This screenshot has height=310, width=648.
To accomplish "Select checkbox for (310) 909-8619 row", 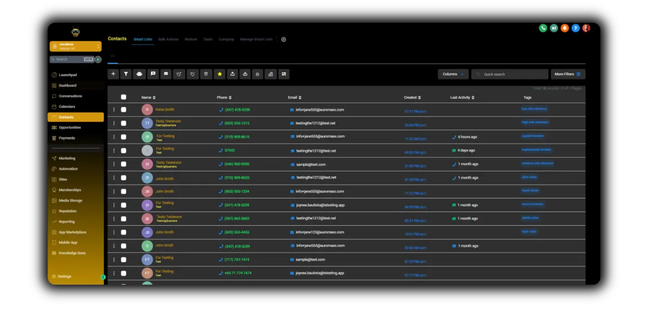I will (x=124, y=137).
